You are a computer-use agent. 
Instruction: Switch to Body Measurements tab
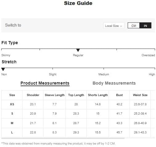pos(114,83)
